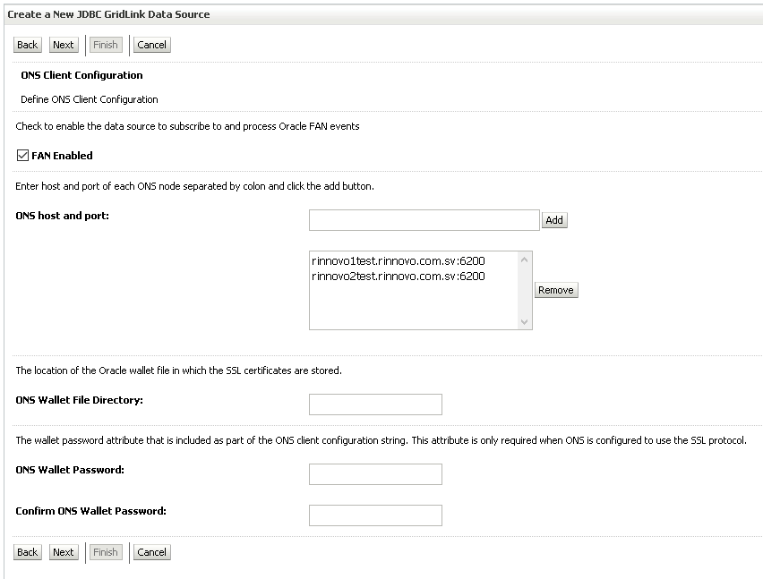Viewport: 763px width, 579px height.
Task: Click the ONS list scroll down arrow
Action: click(524, 321)
